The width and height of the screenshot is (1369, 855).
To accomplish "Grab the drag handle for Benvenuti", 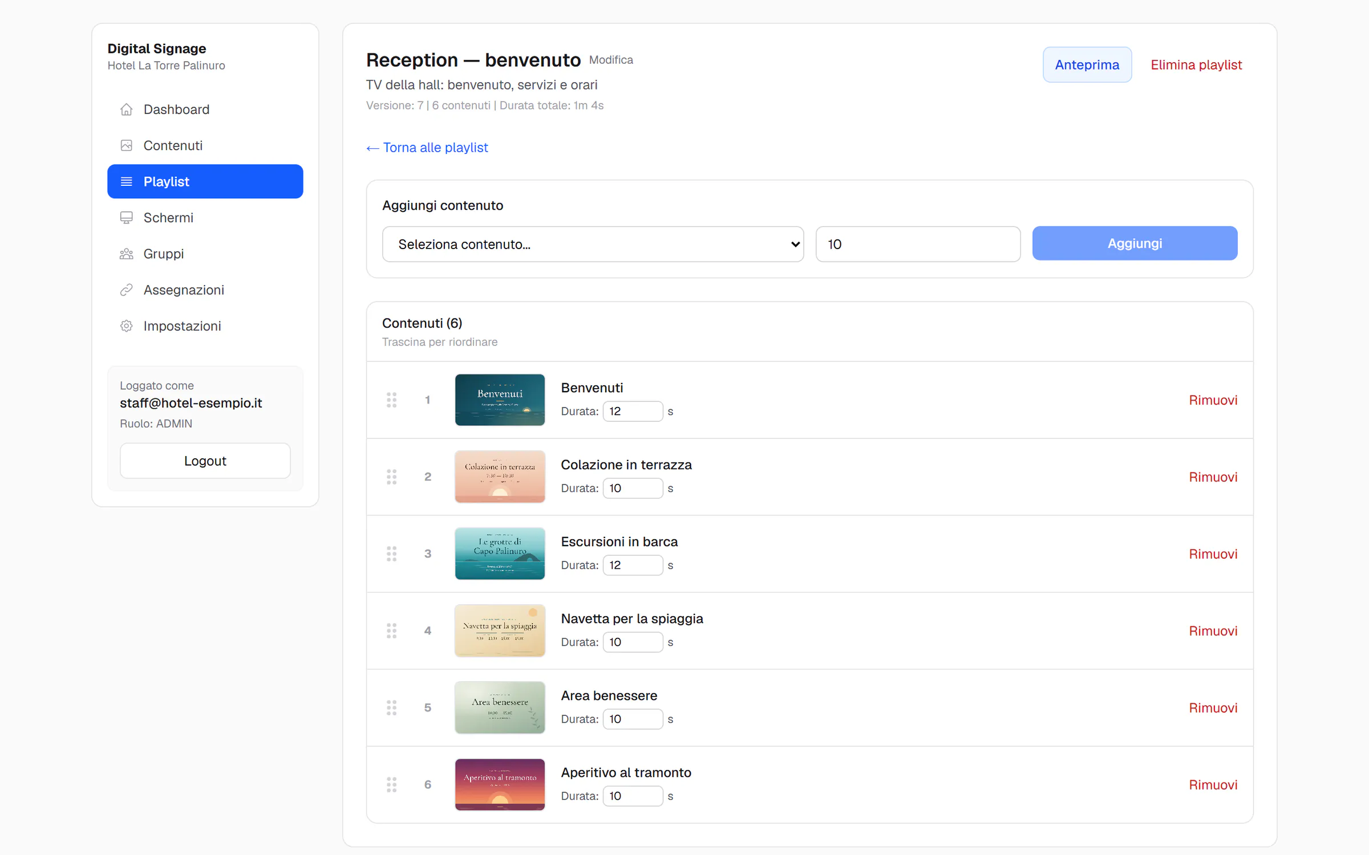I will [392, 400].
